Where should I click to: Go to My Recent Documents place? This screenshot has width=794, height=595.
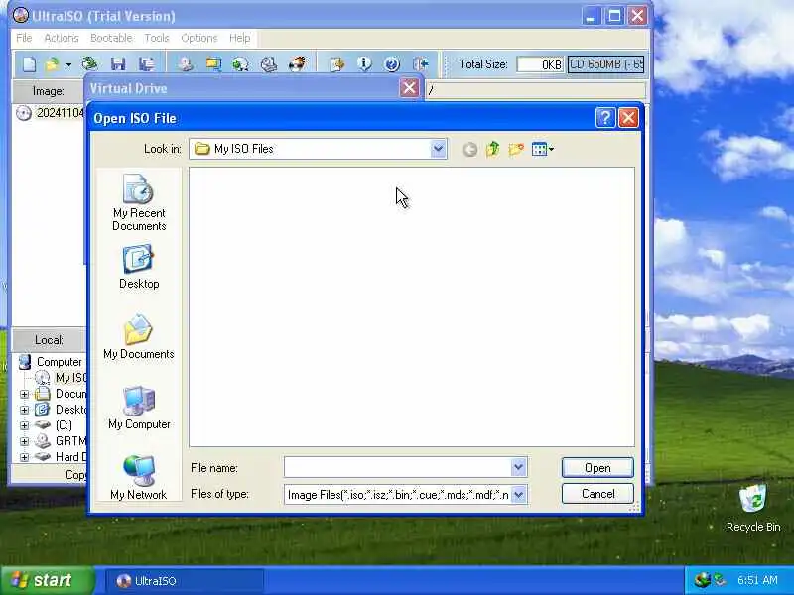(x=139, y=203)
